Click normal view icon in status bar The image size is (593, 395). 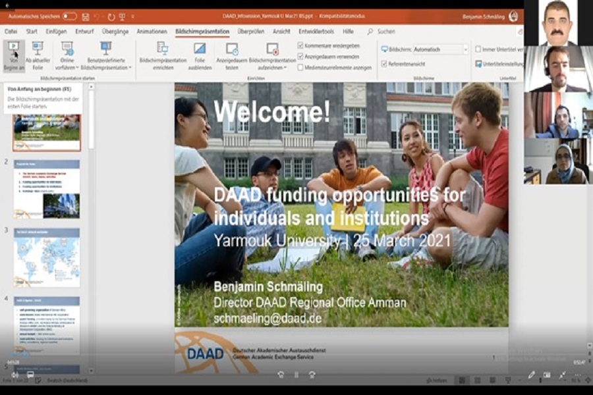462,381
